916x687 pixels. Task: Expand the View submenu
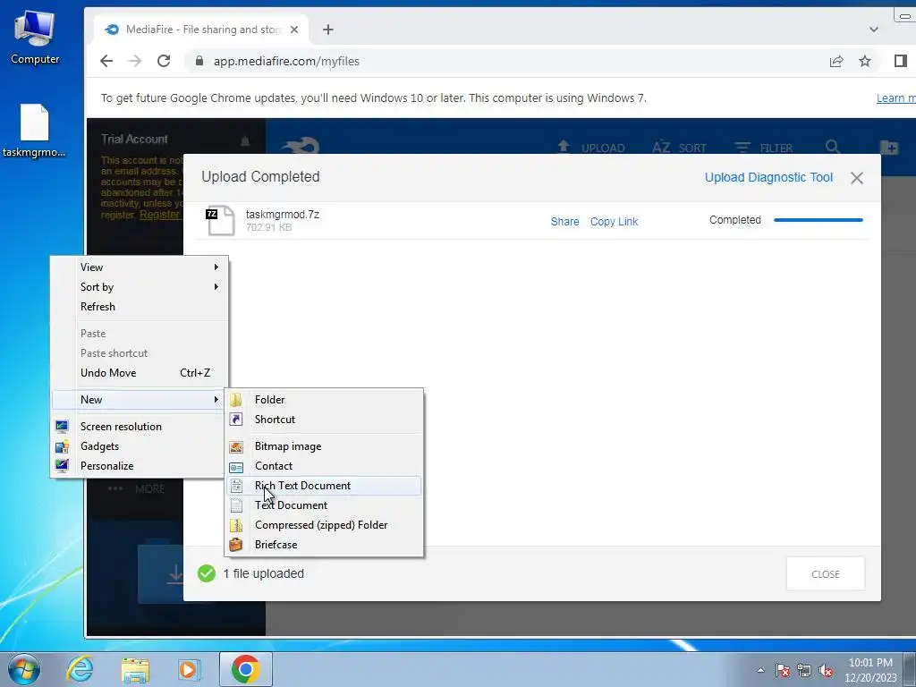140,267
